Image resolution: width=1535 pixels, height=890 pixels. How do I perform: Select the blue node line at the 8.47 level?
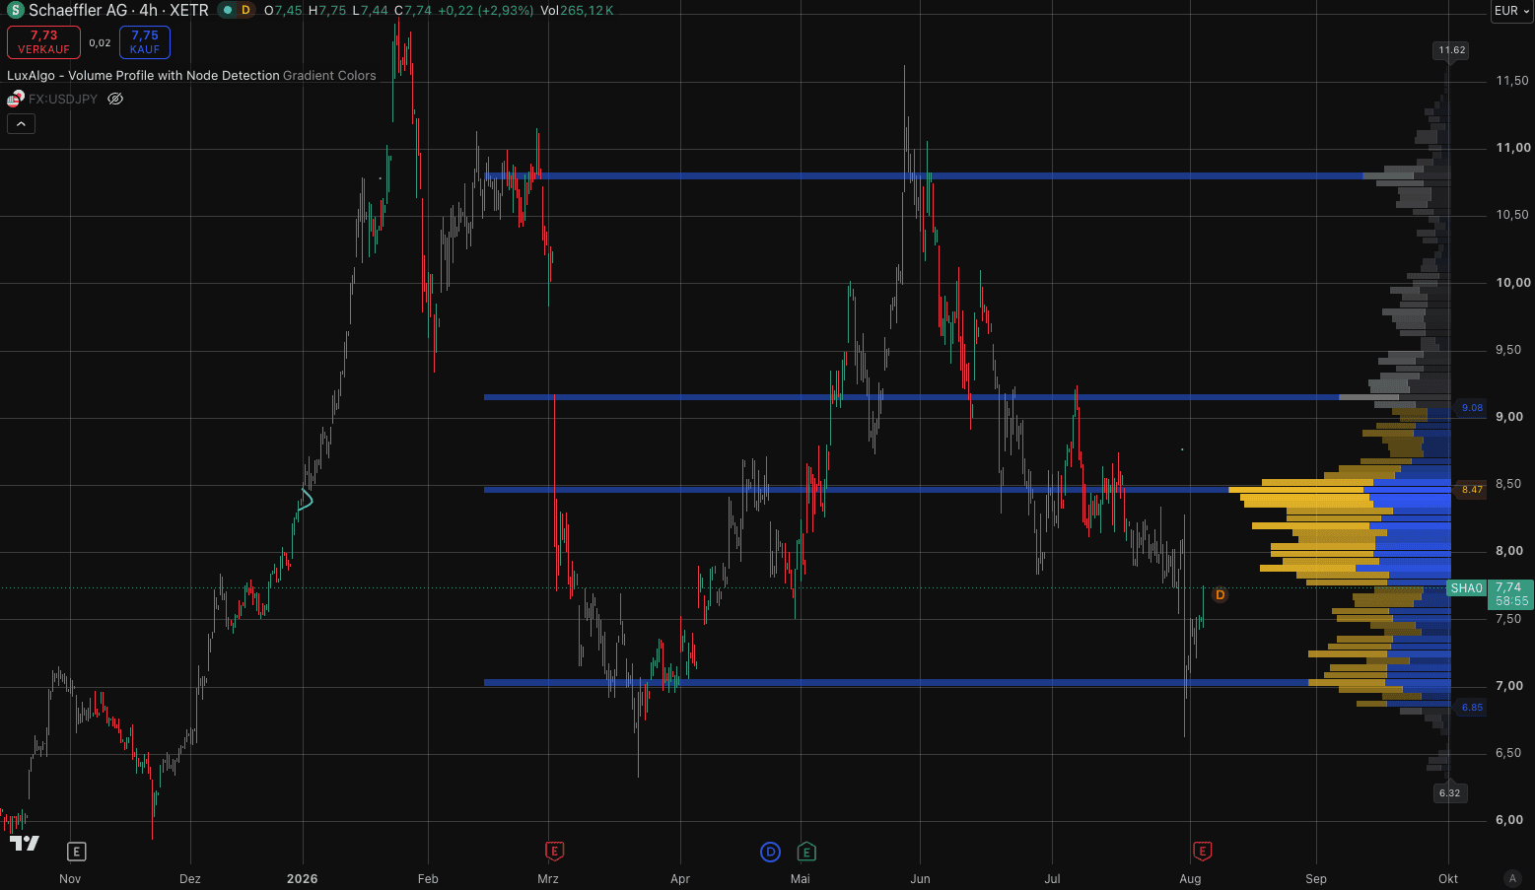(x=856, y=490)
